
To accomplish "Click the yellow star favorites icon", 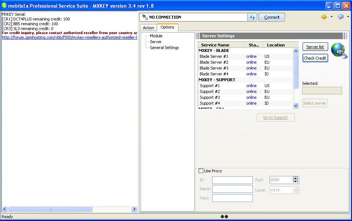I will (324, 17).
